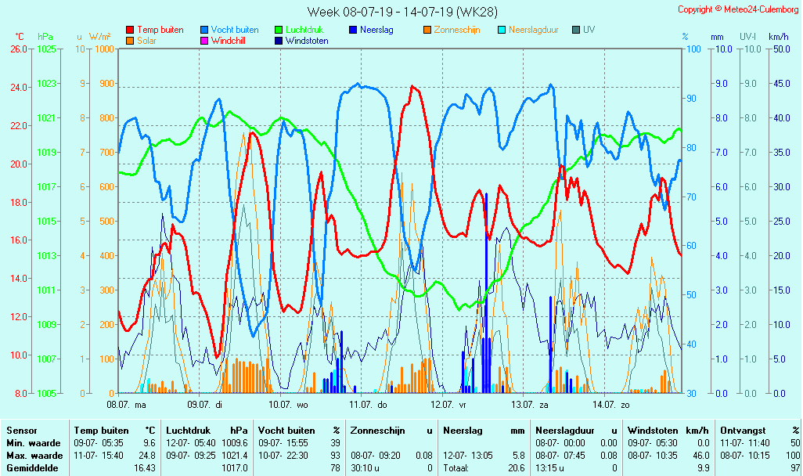Open the Copyright Meteo24-Culemborg link
Viewport: 803px width, 476px height.
(x=739, y=9)
